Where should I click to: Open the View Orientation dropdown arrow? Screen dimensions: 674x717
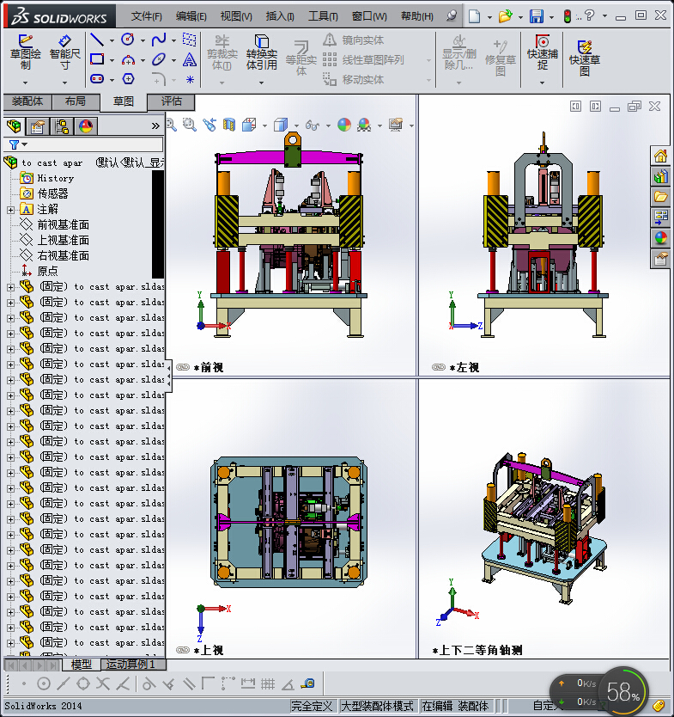(264, 126)
